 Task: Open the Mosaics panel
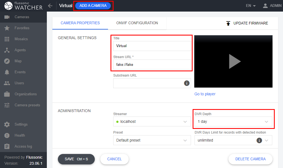point(21,39)
